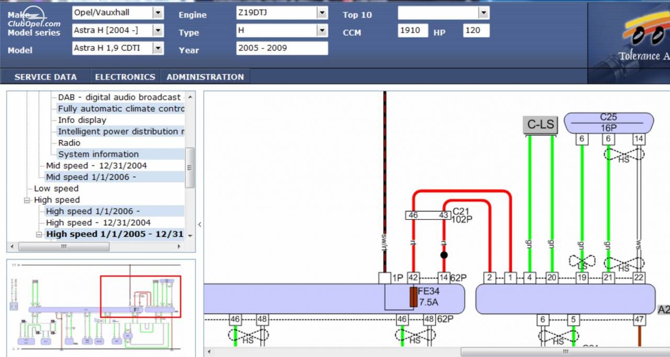
Task: Click the tree vertical scrollbar thumb
Action: [x=190, y=167]
